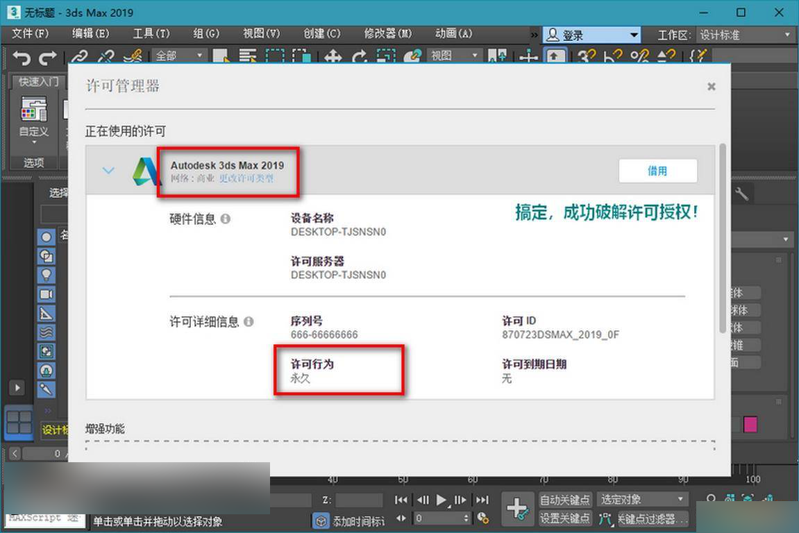Open the 选定对象 key target dropdown
This screenshot has height=533, width=799.
coord(642,500)
